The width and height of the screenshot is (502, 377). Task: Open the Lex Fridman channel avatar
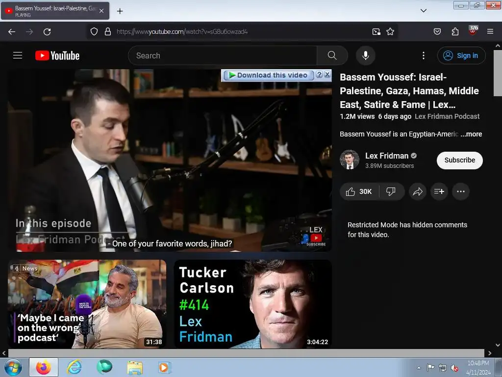349,160
